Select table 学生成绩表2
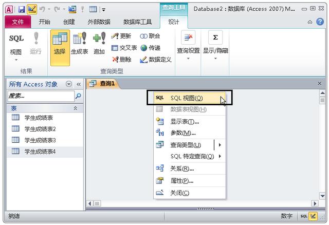329x225 pixels. [45, 128]
